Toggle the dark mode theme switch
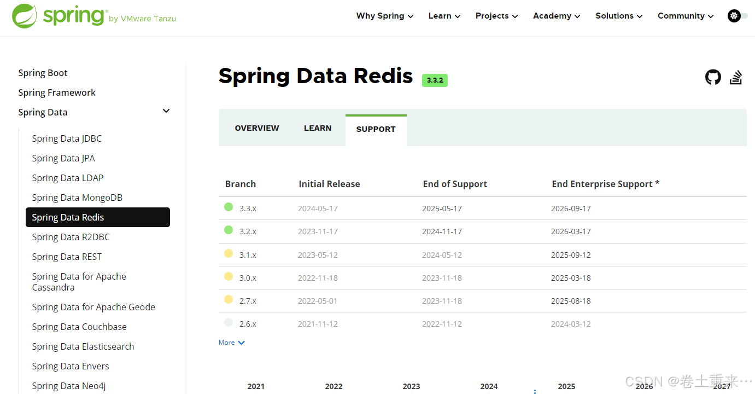Viewport: 755px width, 394px height. click(738, 16)
